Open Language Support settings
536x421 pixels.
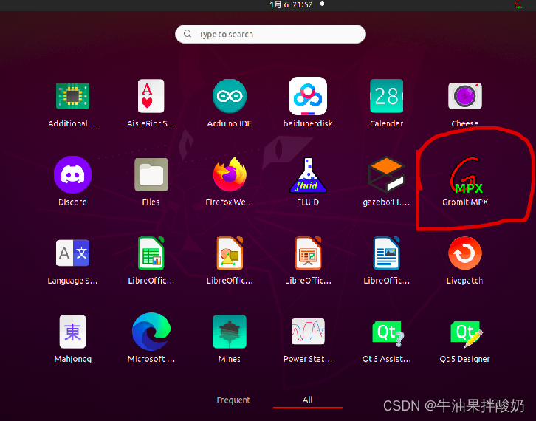tap(72, 253)
